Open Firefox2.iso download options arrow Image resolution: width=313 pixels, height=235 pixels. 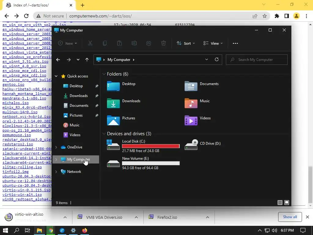click(x=208, y=218)
